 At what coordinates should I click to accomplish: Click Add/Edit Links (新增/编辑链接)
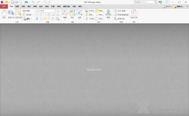121,15
